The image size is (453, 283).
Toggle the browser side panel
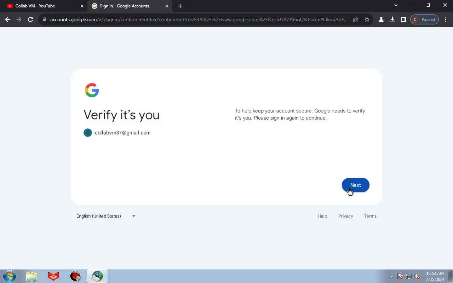[403, 19]
